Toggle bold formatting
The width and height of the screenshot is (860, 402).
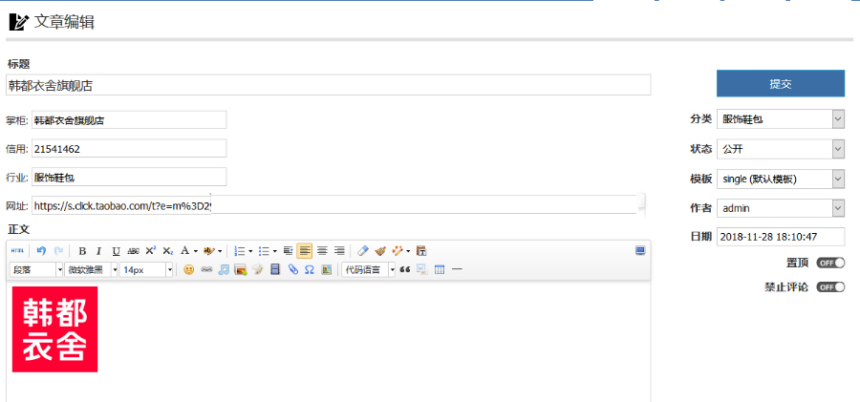[82, 251]
